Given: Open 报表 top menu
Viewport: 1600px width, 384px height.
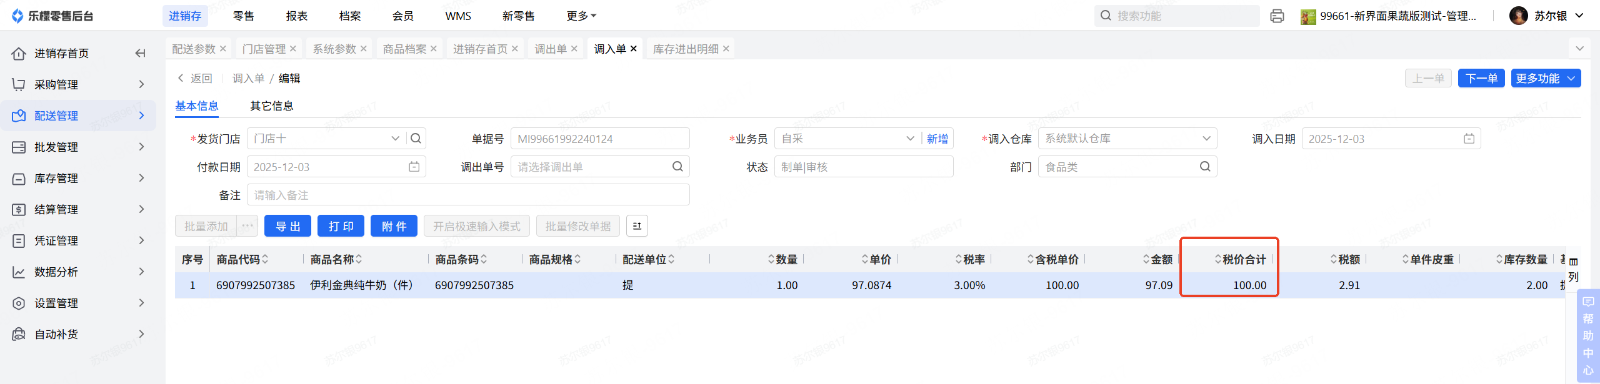Looking at the screenshot, I should click(x=297, y=16).
